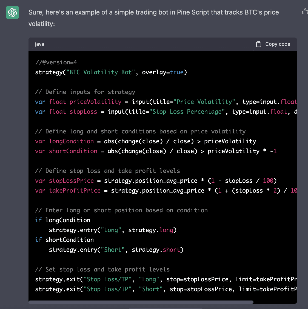Click the ChatGPT logo avatar
The height and width of the screenshot is (309, 308).
[x=13, y=13]
